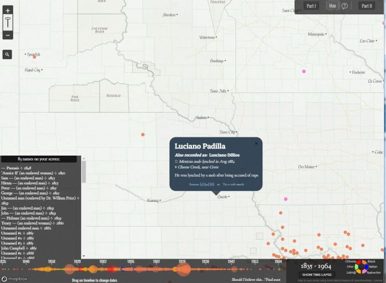
Task: Click the 1882 marker on the timeline
Action: 103,261
